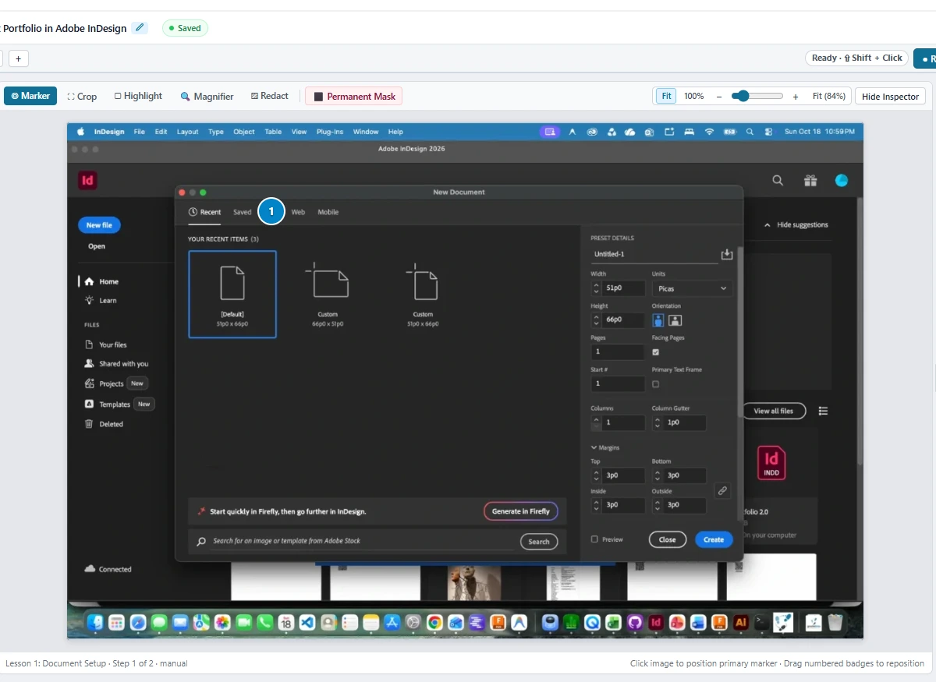Click the Height input field
The image size is (936, 682).
[624, 320]
